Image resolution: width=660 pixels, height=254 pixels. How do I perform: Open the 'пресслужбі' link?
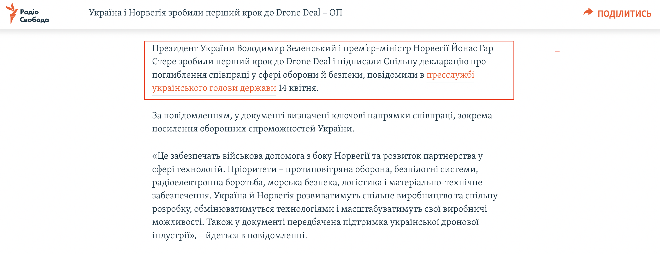(450, 75)
